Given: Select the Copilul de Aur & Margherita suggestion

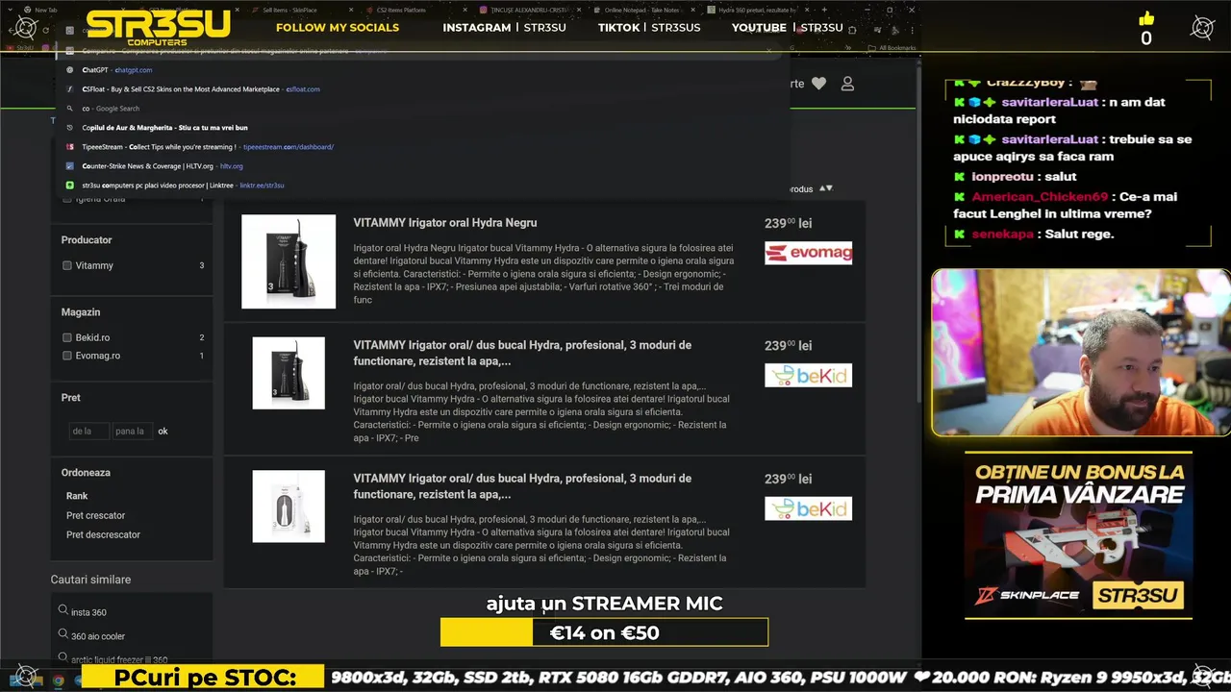Looking at the screenshot, I should (421, 128).
